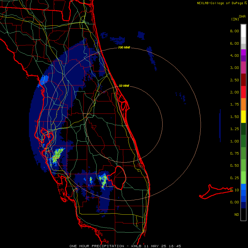Click the 0.00 legend value
248x248 pixels.
tap(234, 202)
